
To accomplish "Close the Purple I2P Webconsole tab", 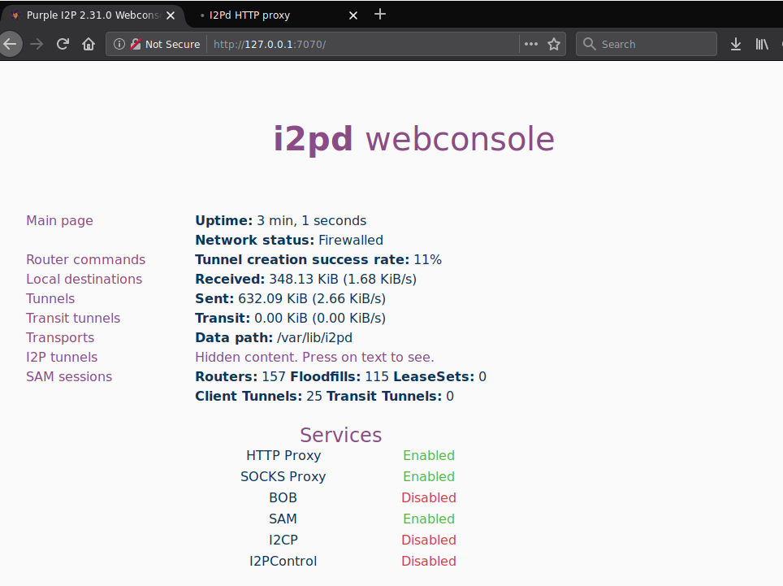I will point(171,15).
